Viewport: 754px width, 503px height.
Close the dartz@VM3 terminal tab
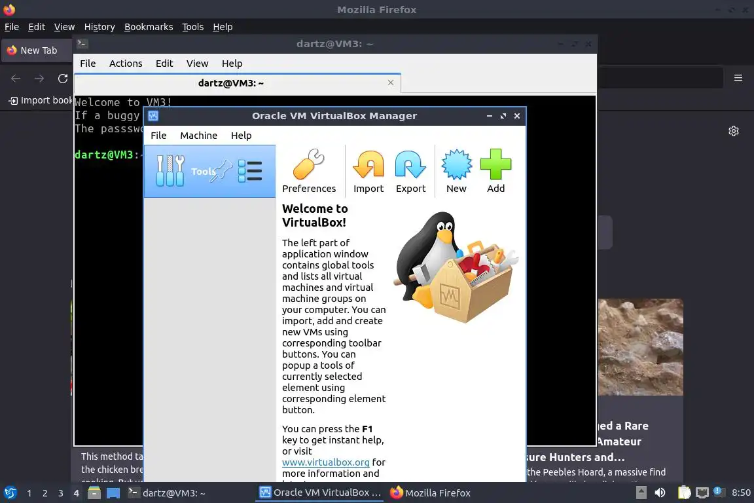391,83
